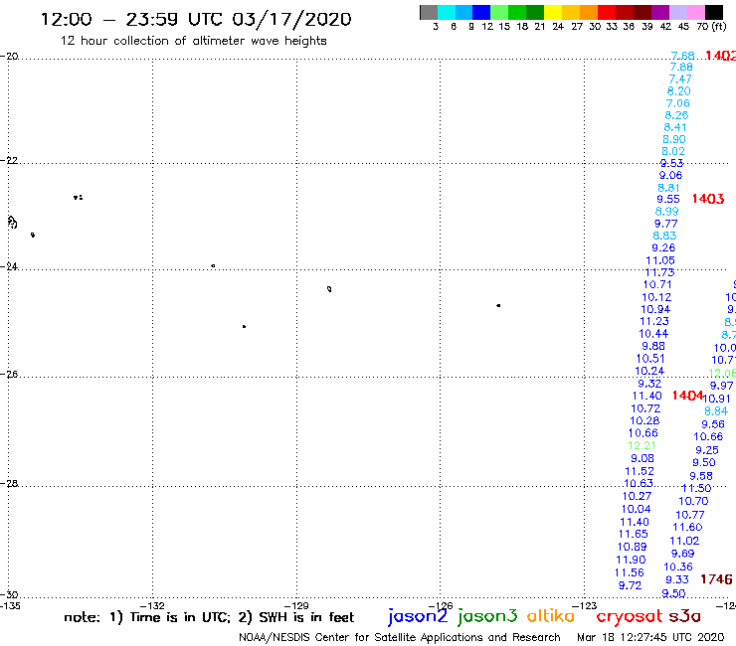Select the value '11.52'
This screenshot has height=646, width=736.
point(640,471)
